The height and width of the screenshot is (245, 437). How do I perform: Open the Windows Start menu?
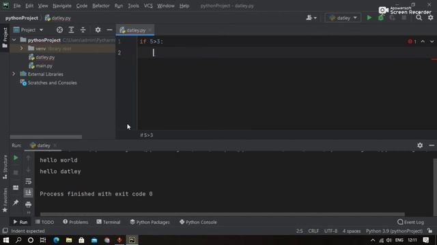tap(6, 240)
